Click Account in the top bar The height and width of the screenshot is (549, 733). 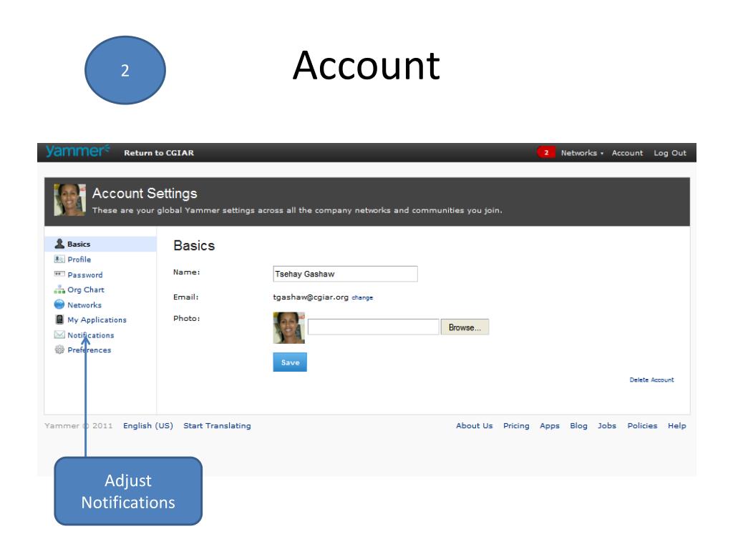coord(627,153)
